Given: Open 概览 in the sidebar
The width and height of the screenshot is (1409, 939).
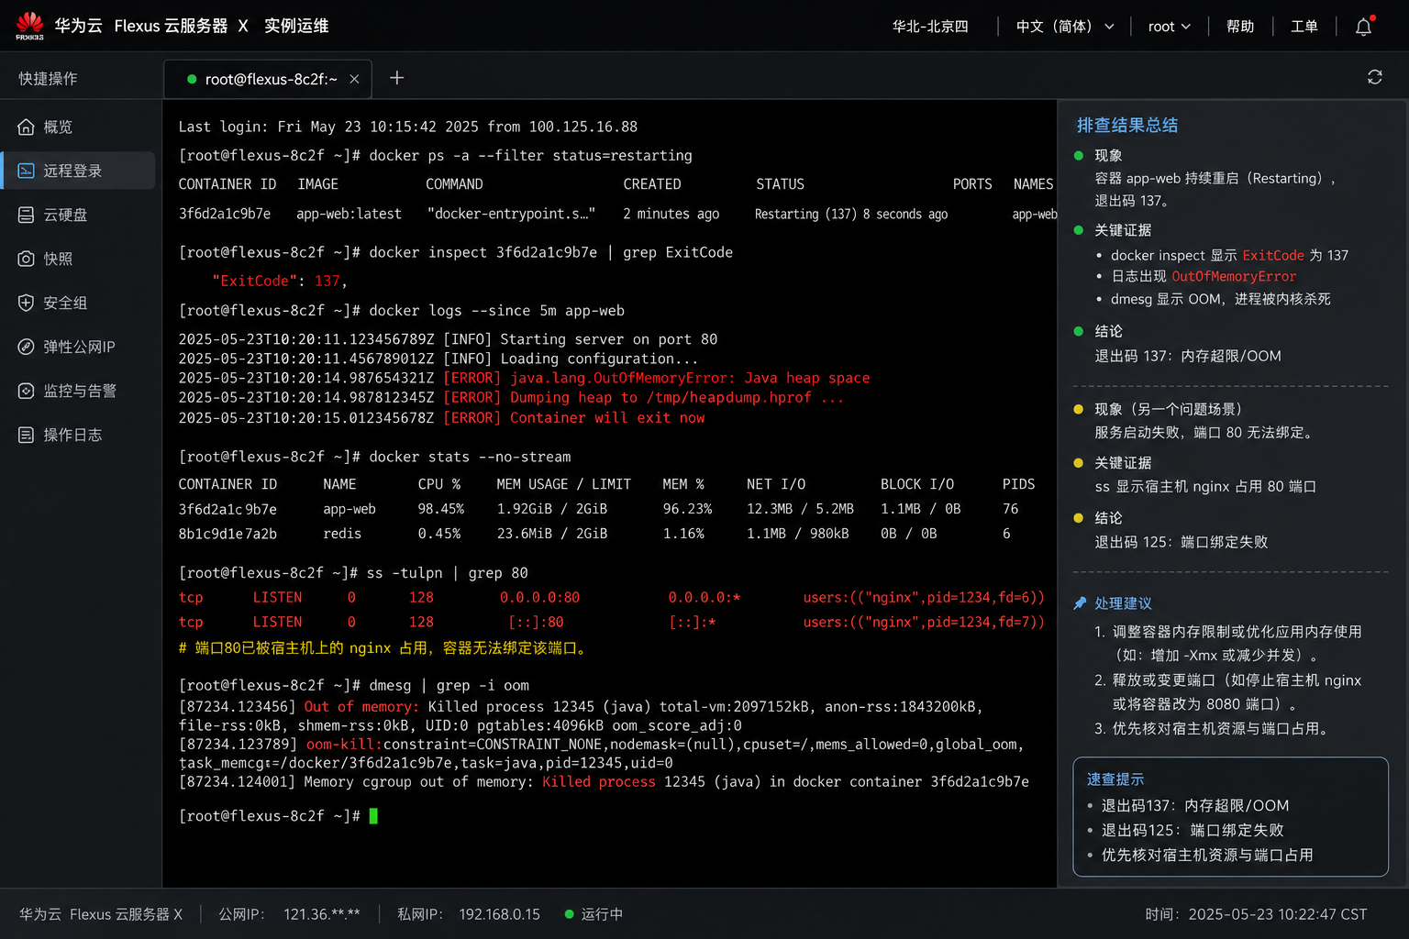Looking at the screenshot, I should (x=78, y=127).
